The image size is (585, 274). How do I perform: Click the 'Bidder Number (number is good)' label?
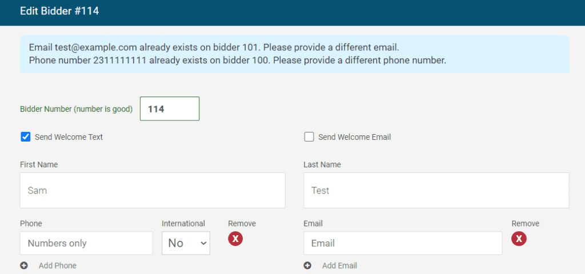pyautogui.click(x=76, y=109)
